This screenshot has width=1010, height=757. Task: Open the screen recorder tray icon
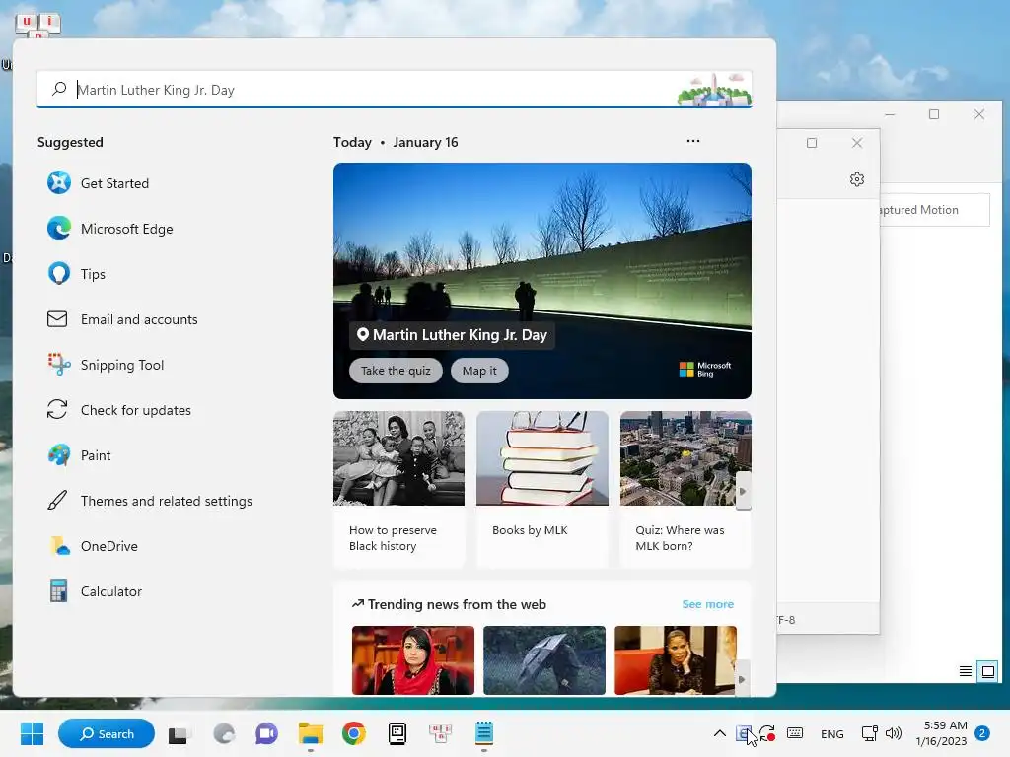point(766,733)
